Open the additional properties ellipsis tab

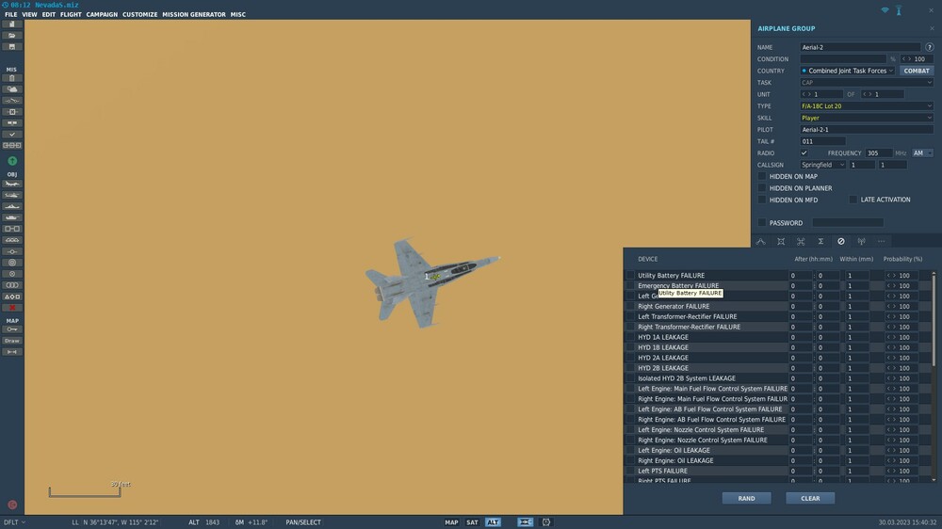882,241
